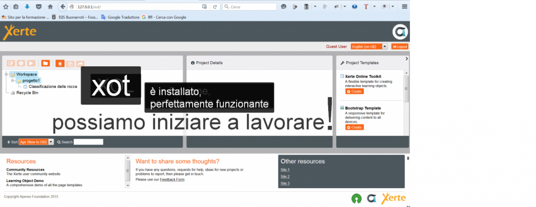Open the ISIS Buonarroti bookmark
This screenshot has height=207, width=536.
75,17
